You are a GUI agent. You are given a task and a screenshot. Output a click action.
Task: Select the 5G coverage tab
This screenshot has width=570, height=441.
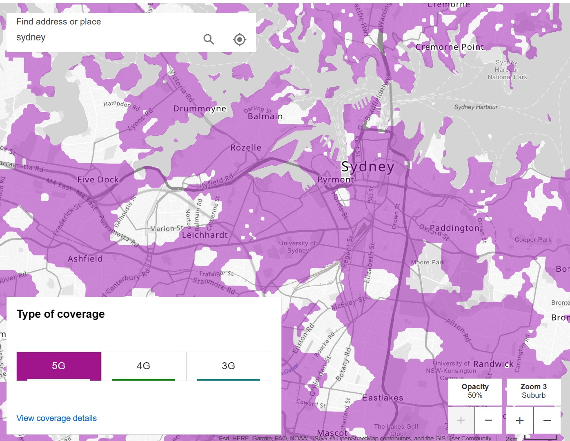tap(59, 366)
